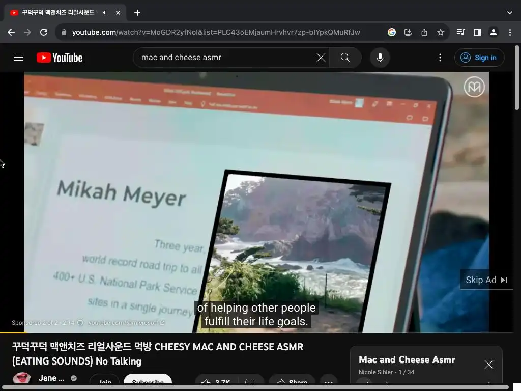Click the URL address bar
Image resolution: width=521 pixels, height=391 pixels.
coord(216,32)
